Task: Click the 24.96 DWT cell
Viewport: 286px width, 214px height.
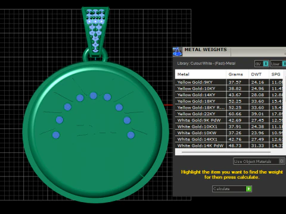Action: click(259, 89)
